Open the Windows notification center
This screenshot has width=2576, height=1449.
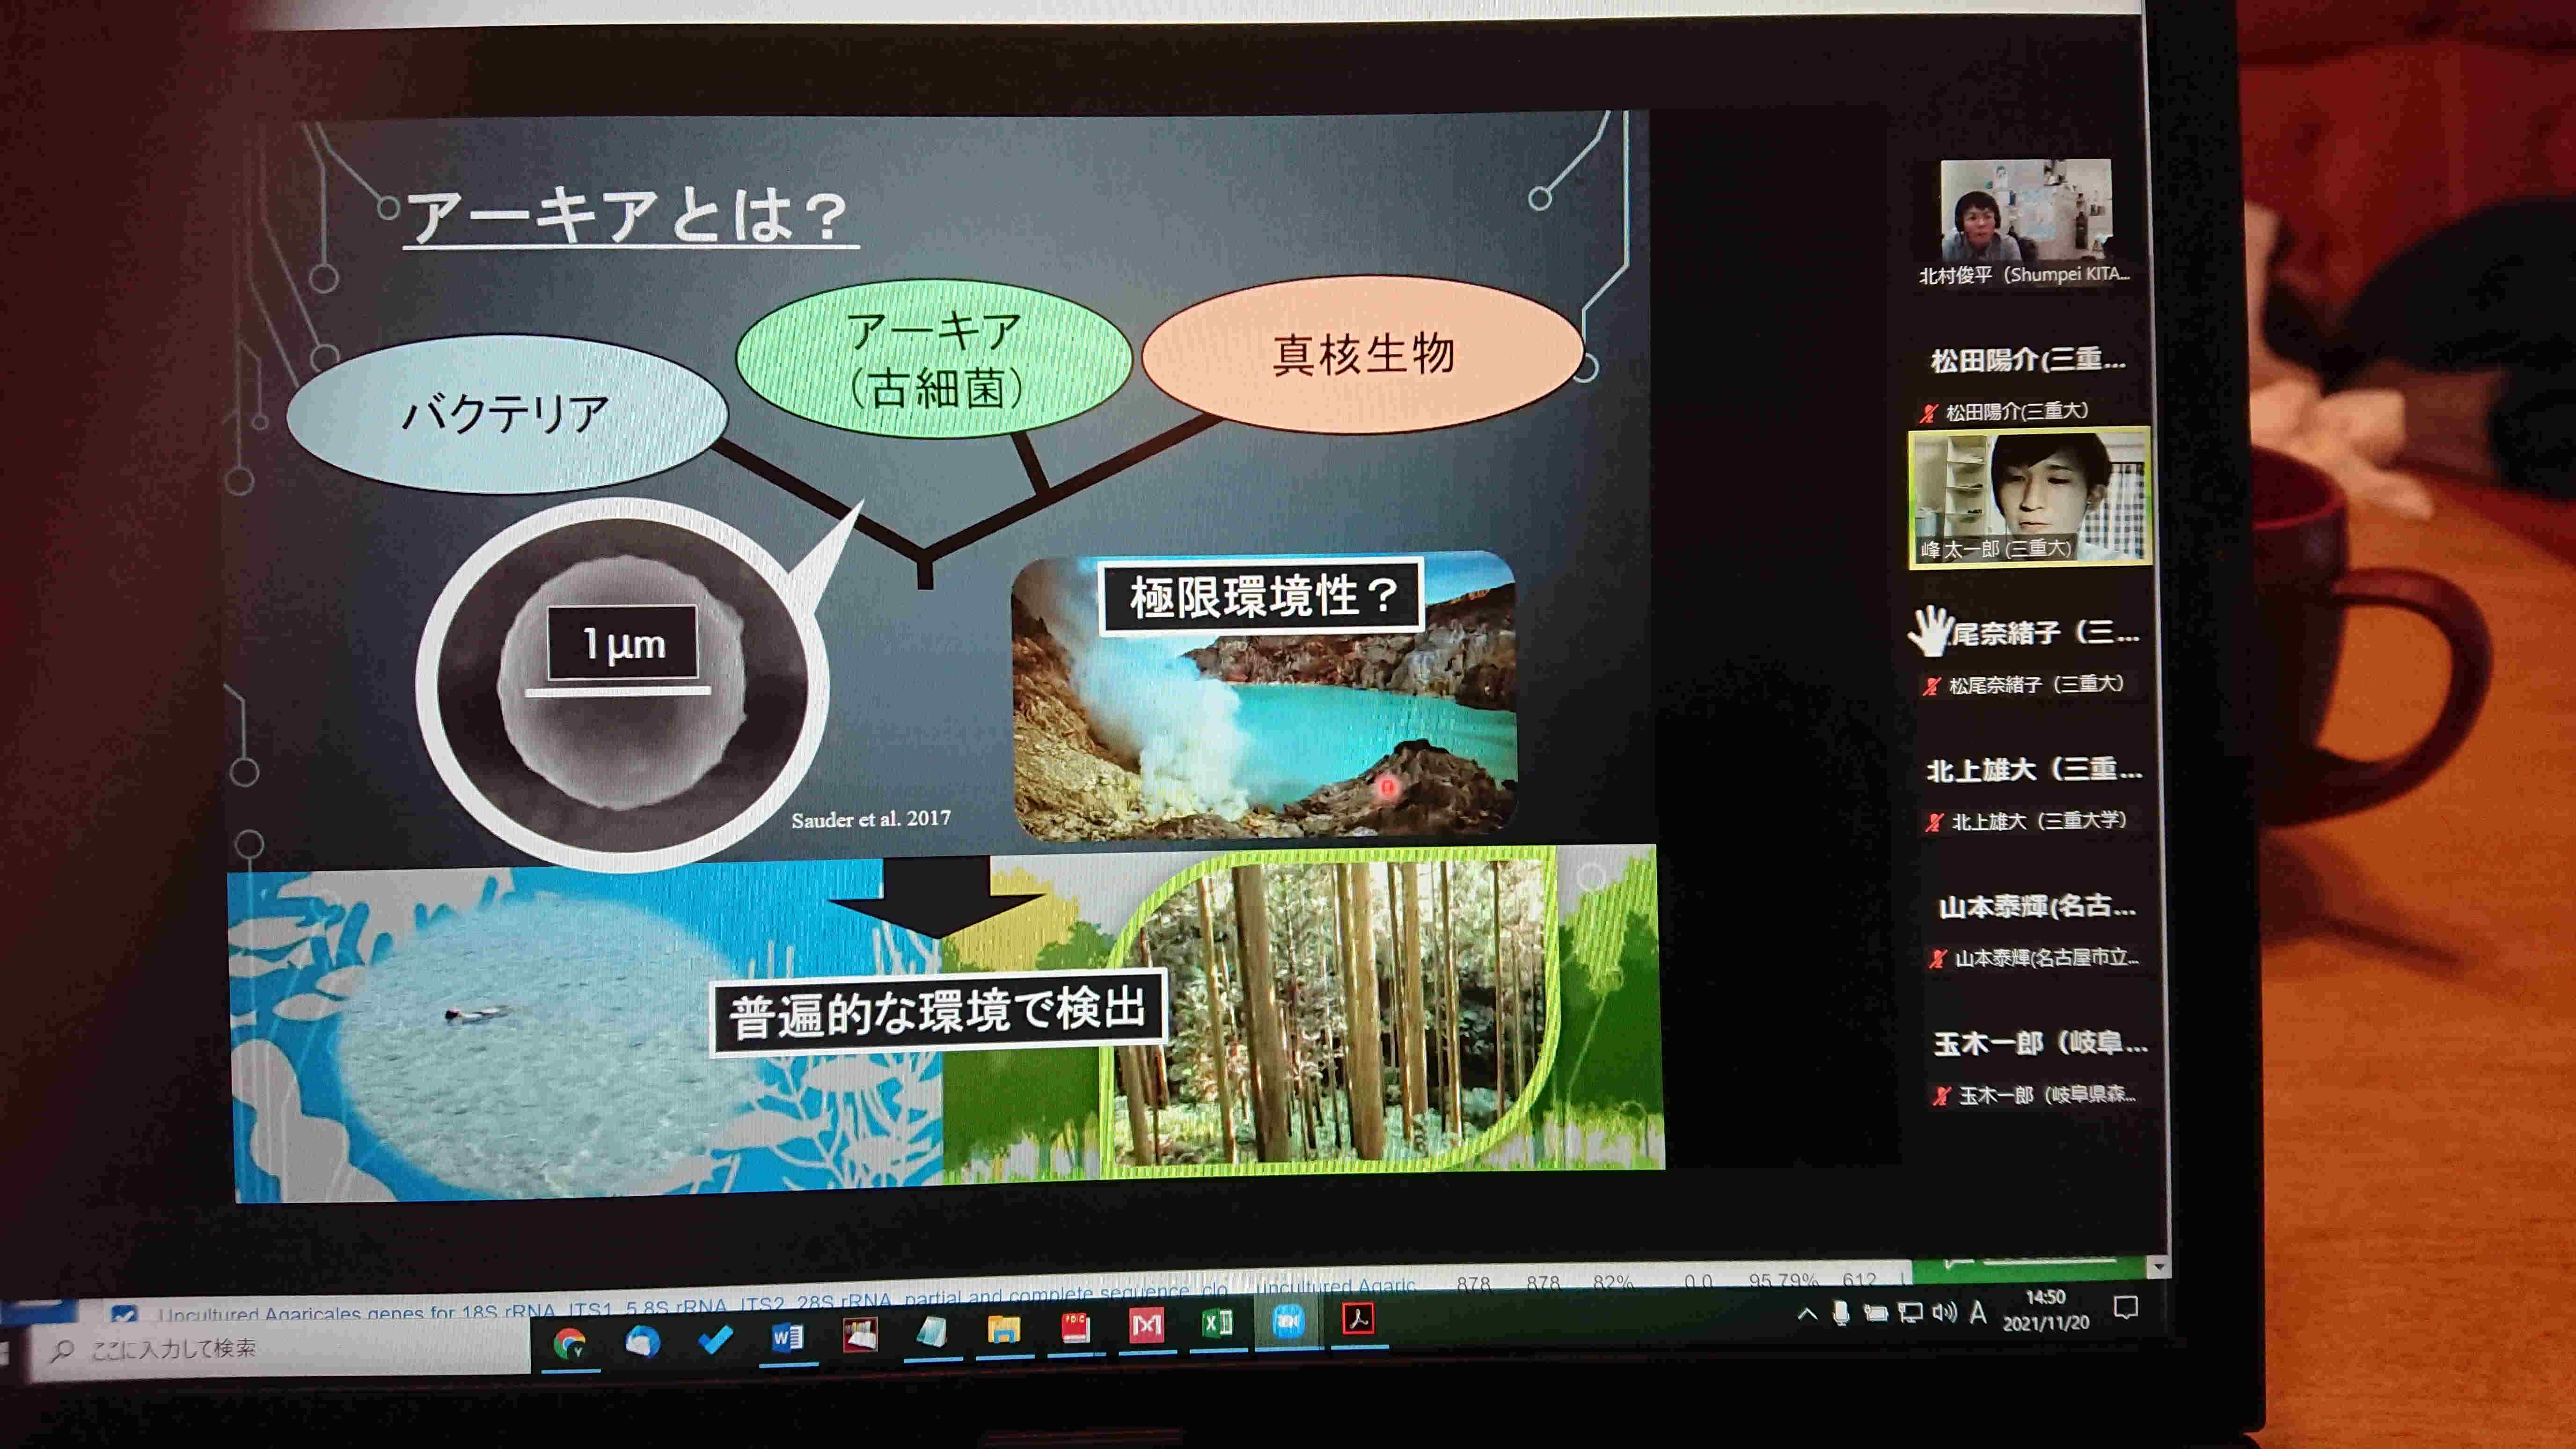point(2126,1307)
